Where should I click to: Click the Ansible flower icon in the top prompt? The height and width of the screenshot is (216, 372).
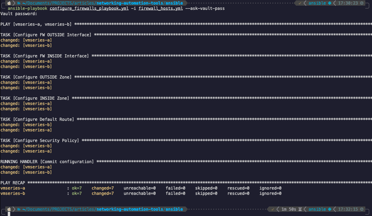(329, 3)
